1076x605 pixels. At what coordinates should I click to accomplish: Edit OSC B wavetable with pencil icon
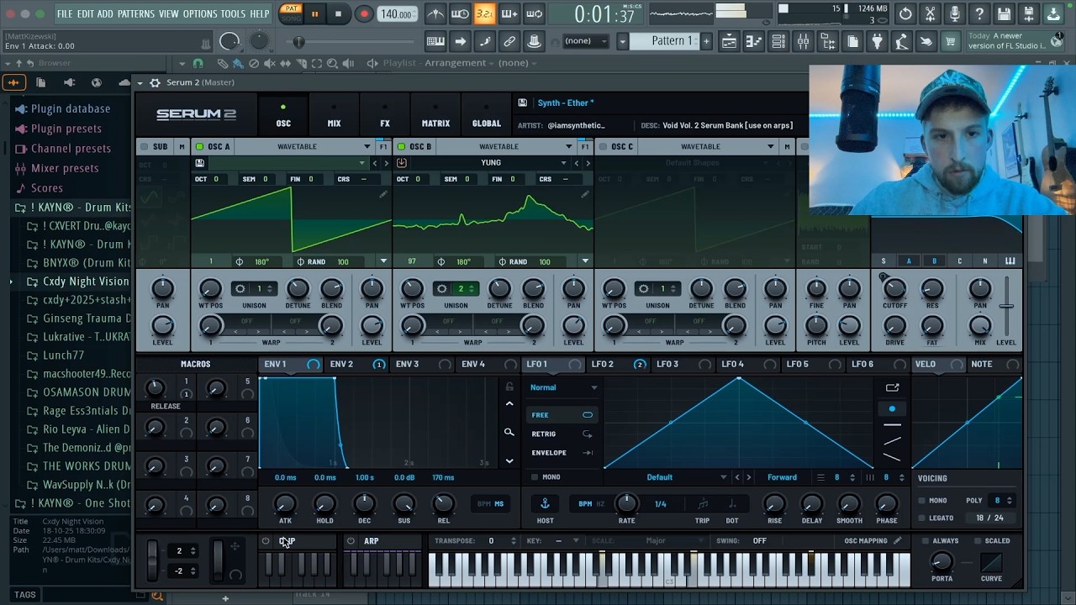584,194
